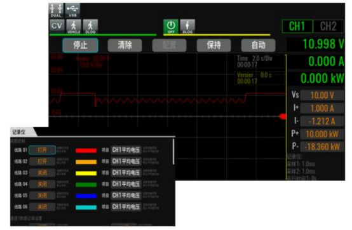352x230 pixels.
Task: Open line 01 CH1平均电压 item dropdown
Action: (126, 150)
